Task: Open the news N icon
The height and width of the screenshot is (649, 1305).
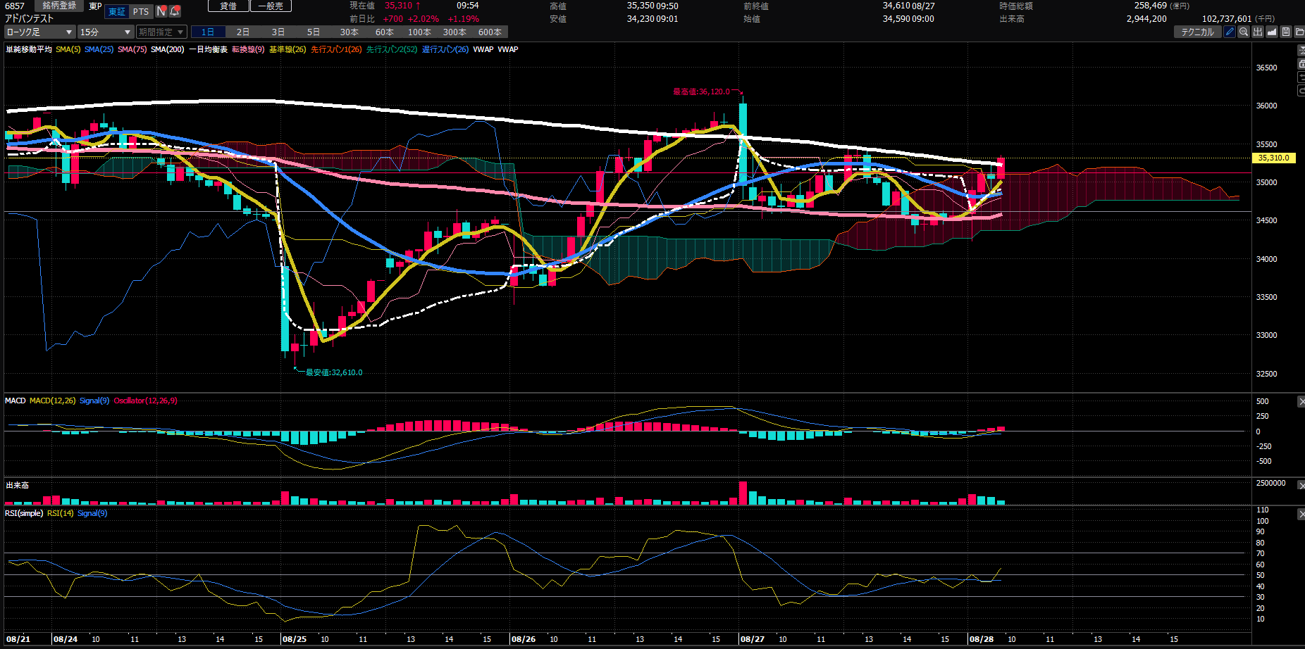Action: (161, 11)
